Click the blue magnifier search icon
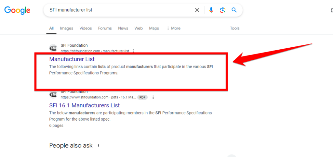This screenshot has height=157, width=333. pos(234,10)
